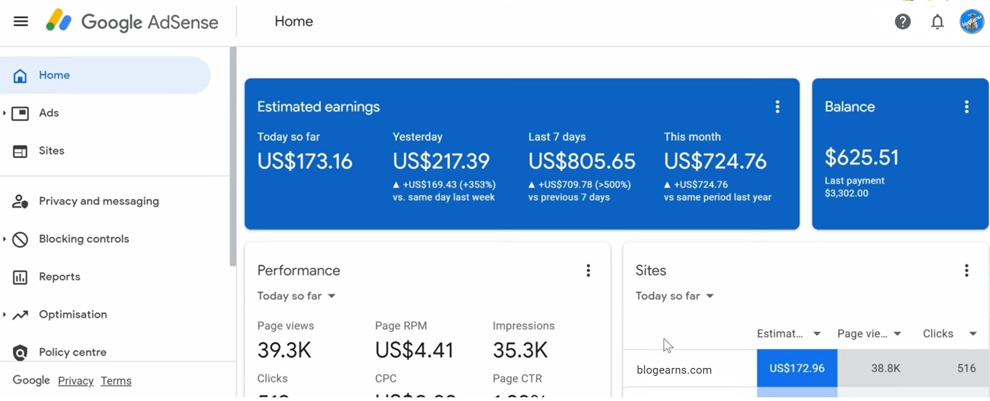Open Privacy and messaging menu item
990x401 pixels.
99,202
